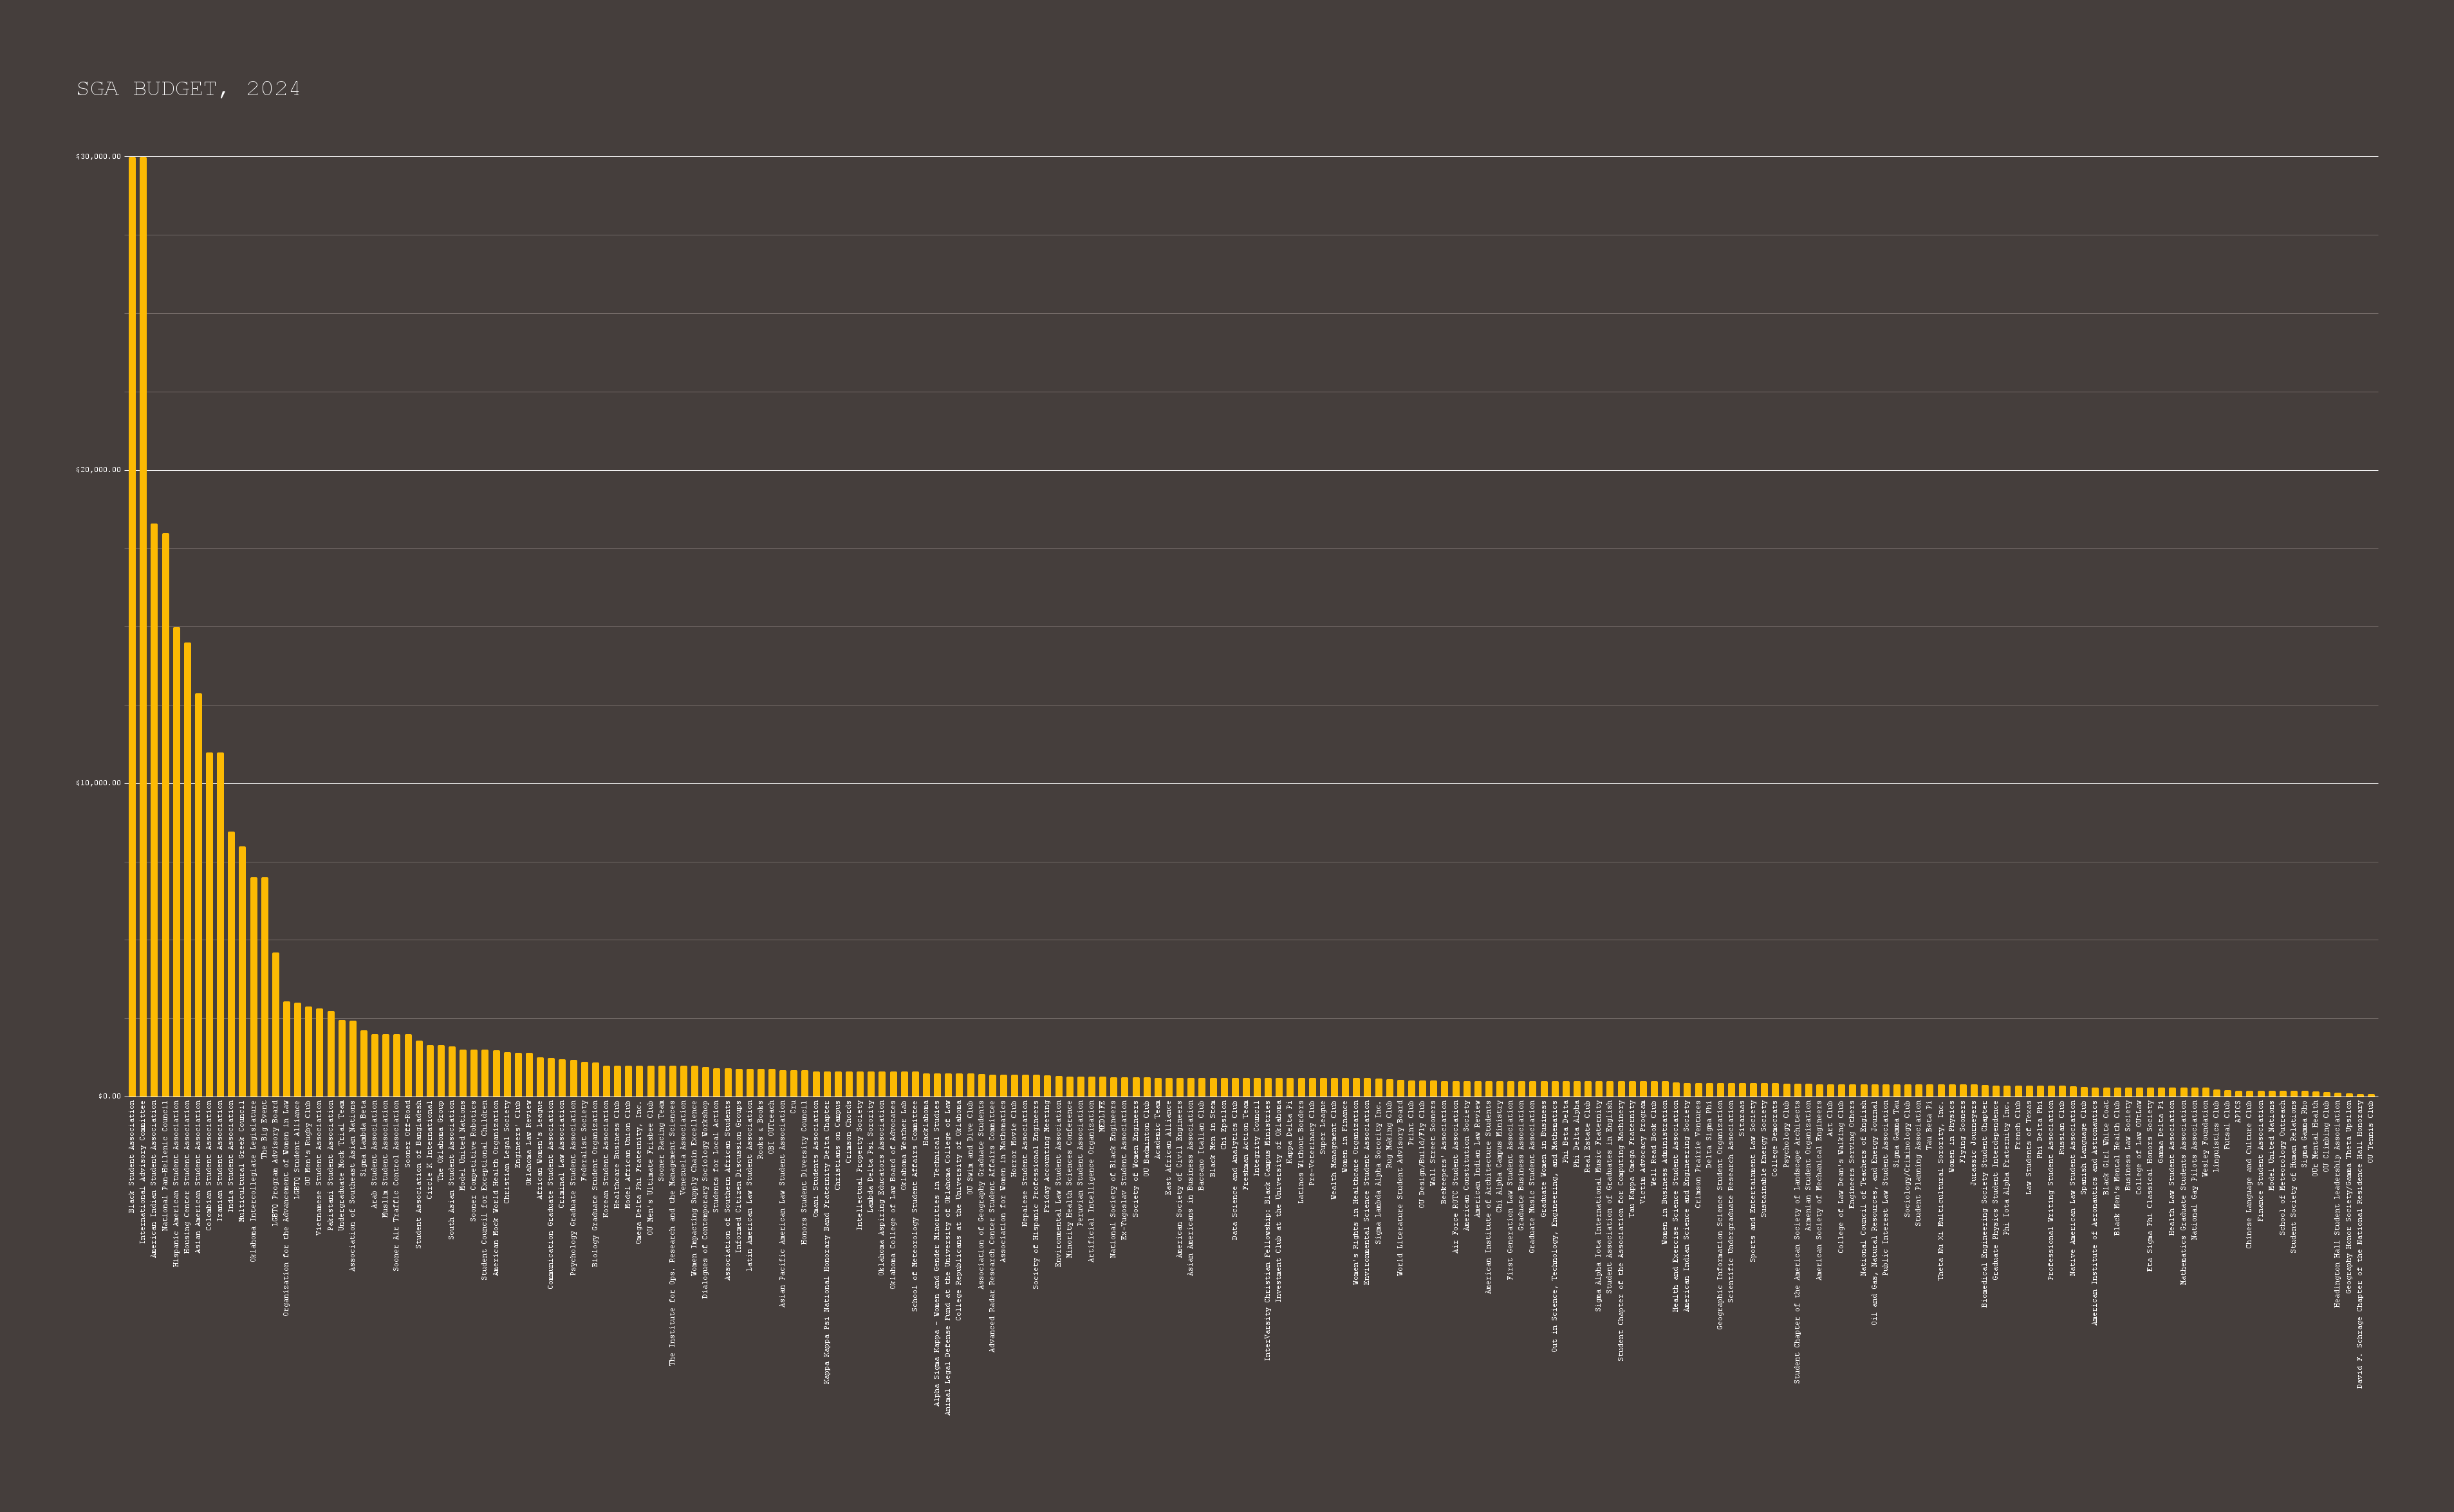The height and width of the screenshot is (1512, 2454).
Task: Click the Multicultural Greek Council bar
Action: click(x=242, y=971)
